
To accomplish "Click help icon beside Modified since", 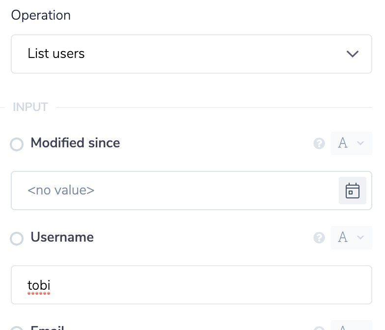I will coord(319,143).
